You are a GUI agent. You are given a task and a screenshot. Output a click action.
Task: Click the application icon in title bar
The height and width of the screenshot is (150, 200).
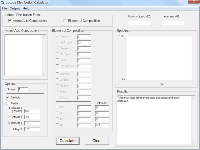[x=2, y=2]
